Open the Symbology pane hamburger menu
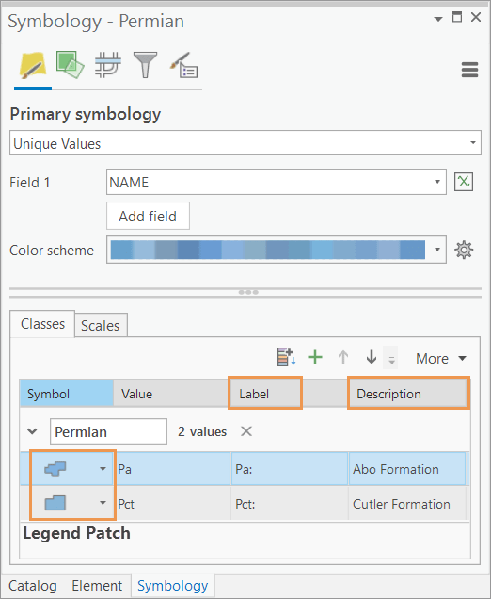Image resolution: width=491 pixels, height=599 pixels. 469,70
